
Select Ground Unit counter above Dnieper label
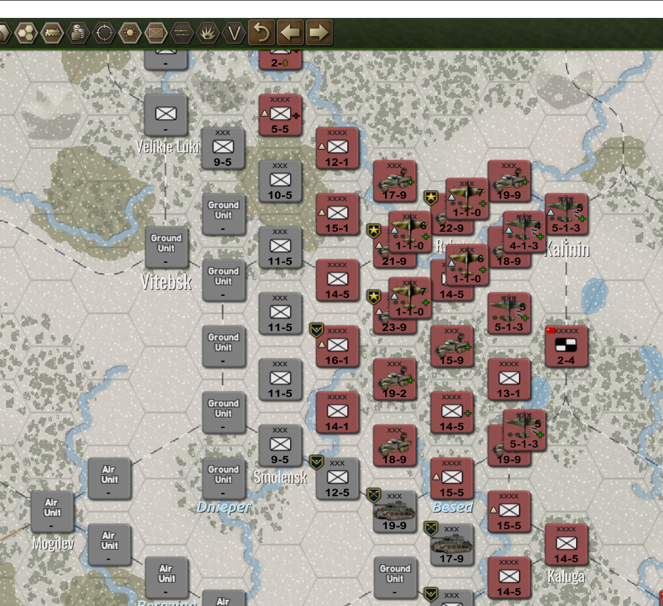(x=224, y=478)
